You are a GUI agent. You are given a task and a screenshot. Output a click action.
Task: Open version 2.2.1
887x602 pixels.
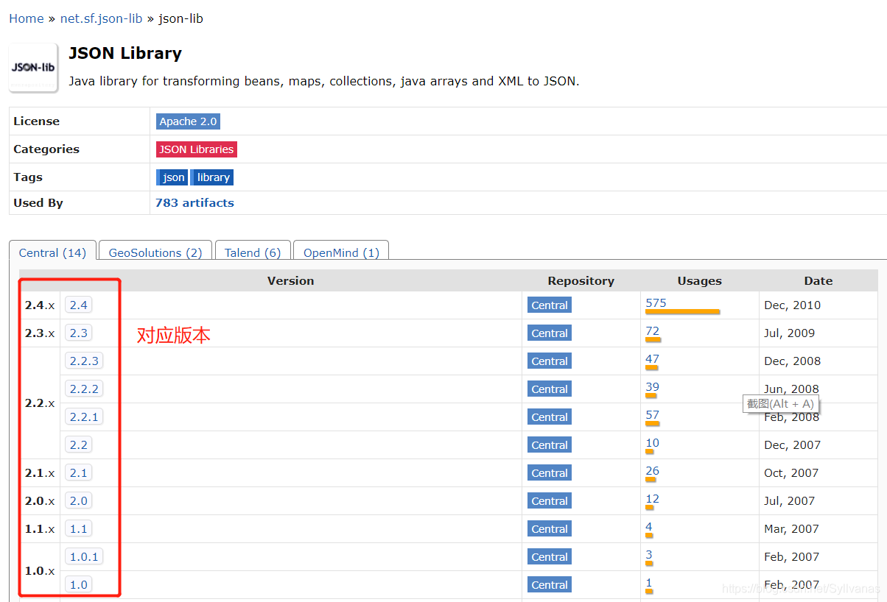(84, 417)
